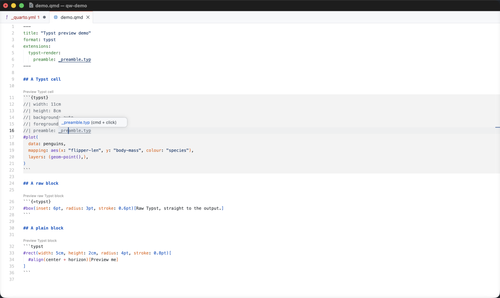Click the "extensions:" key
The image size is (500, 298).
(37, 46)
